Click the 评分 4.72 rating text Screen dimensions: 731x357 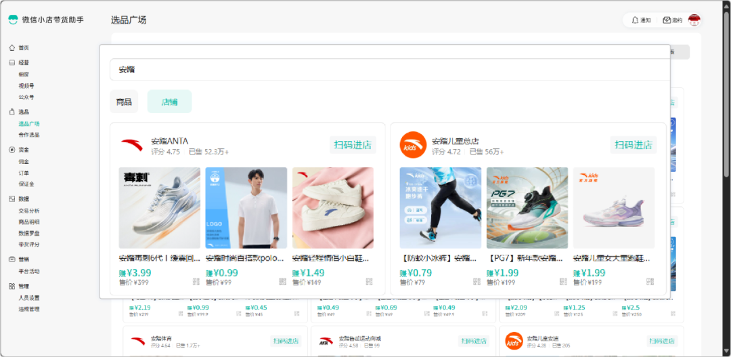point(446,152)
